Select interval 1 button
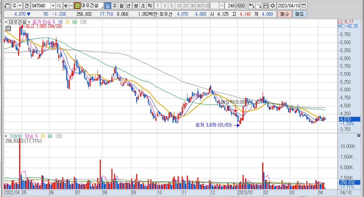 (x=158, y=6)
